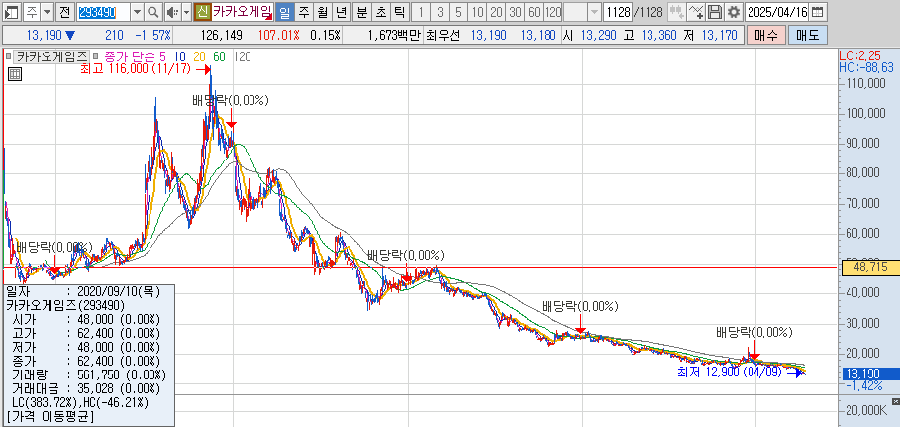Edit the date field 2025/04/16

777,12
